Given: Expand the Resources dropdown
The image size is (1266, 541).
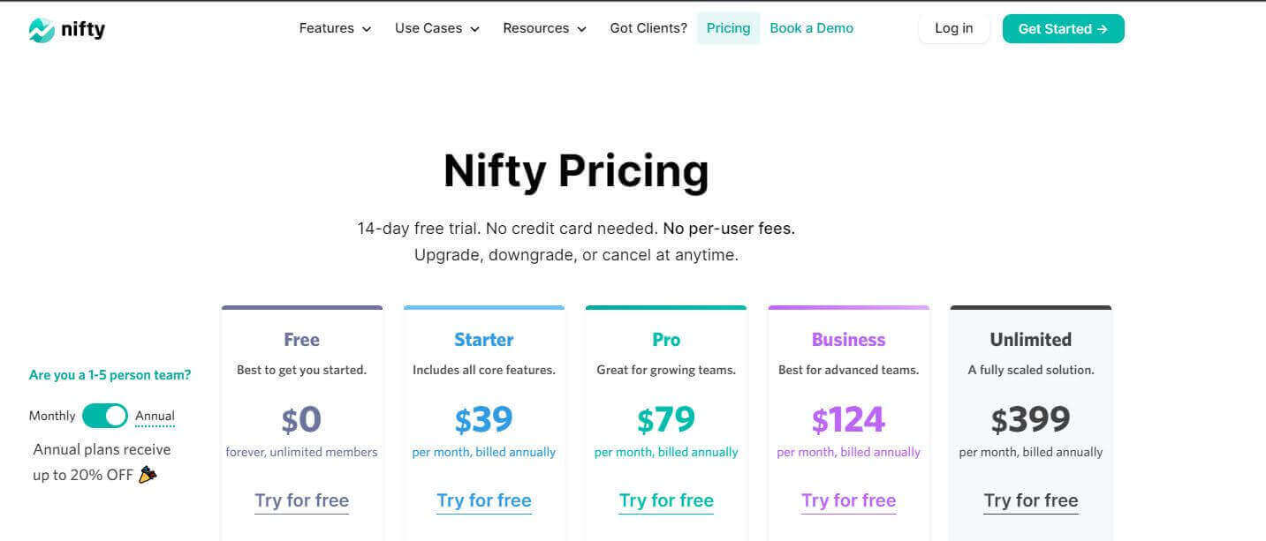Looking at the screenshot, I should click(543, 28).
